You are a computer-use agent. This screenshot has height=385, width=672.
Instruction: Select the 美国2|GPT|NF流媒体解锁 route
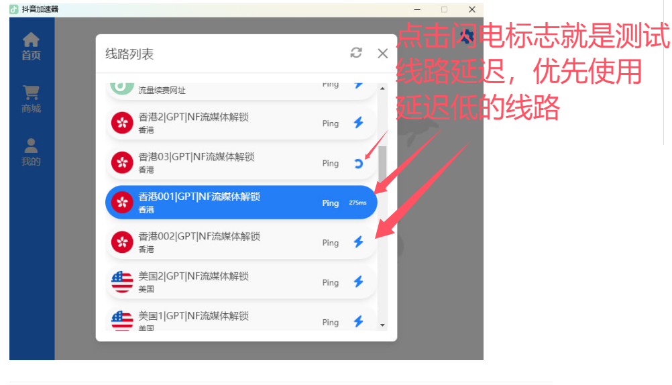pos(241,282)
